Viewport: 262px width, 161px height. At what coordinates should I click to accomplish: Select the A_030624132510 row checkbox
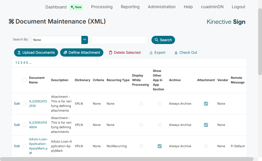pyautogui.click(x=24, y=104)
